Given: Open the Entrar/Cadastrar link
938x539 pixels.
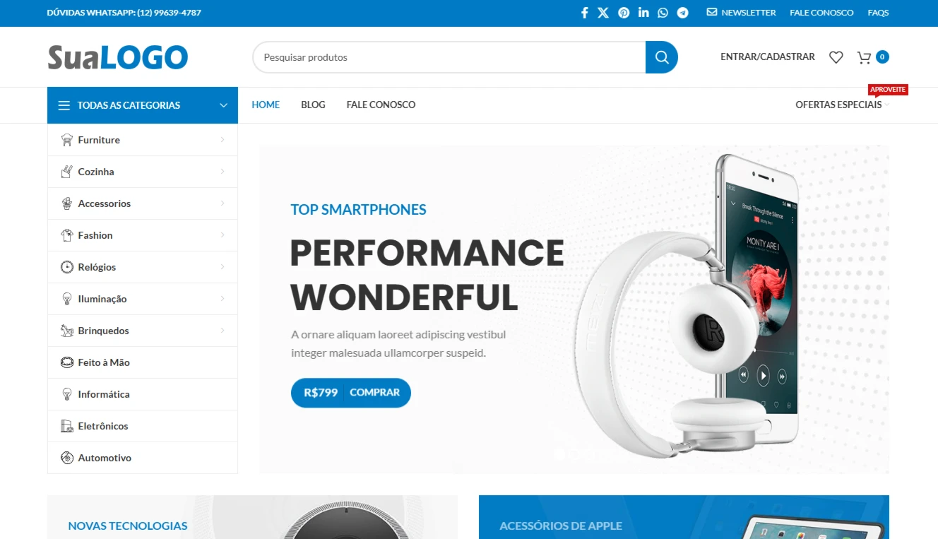Looking at the screenshot, I should 768,57.
